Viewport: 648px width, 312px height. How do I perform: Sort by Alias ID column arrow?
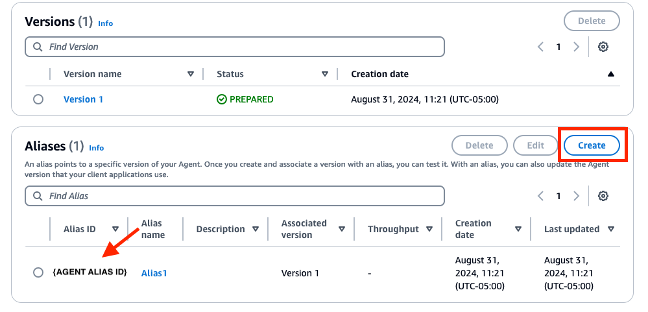(115, 229)
